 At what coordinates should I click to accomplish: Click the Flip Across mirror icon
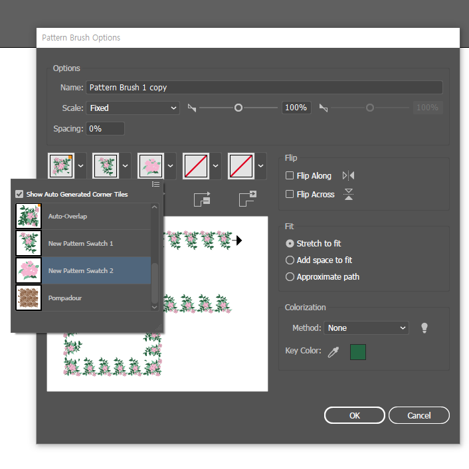(x=349, y=195)
